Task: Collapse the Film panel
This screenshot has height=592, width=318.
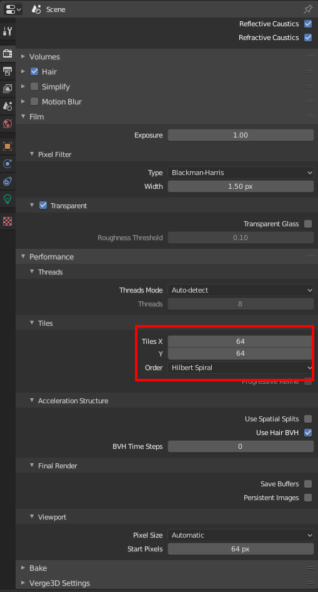Action: click(x=23, y=117)
